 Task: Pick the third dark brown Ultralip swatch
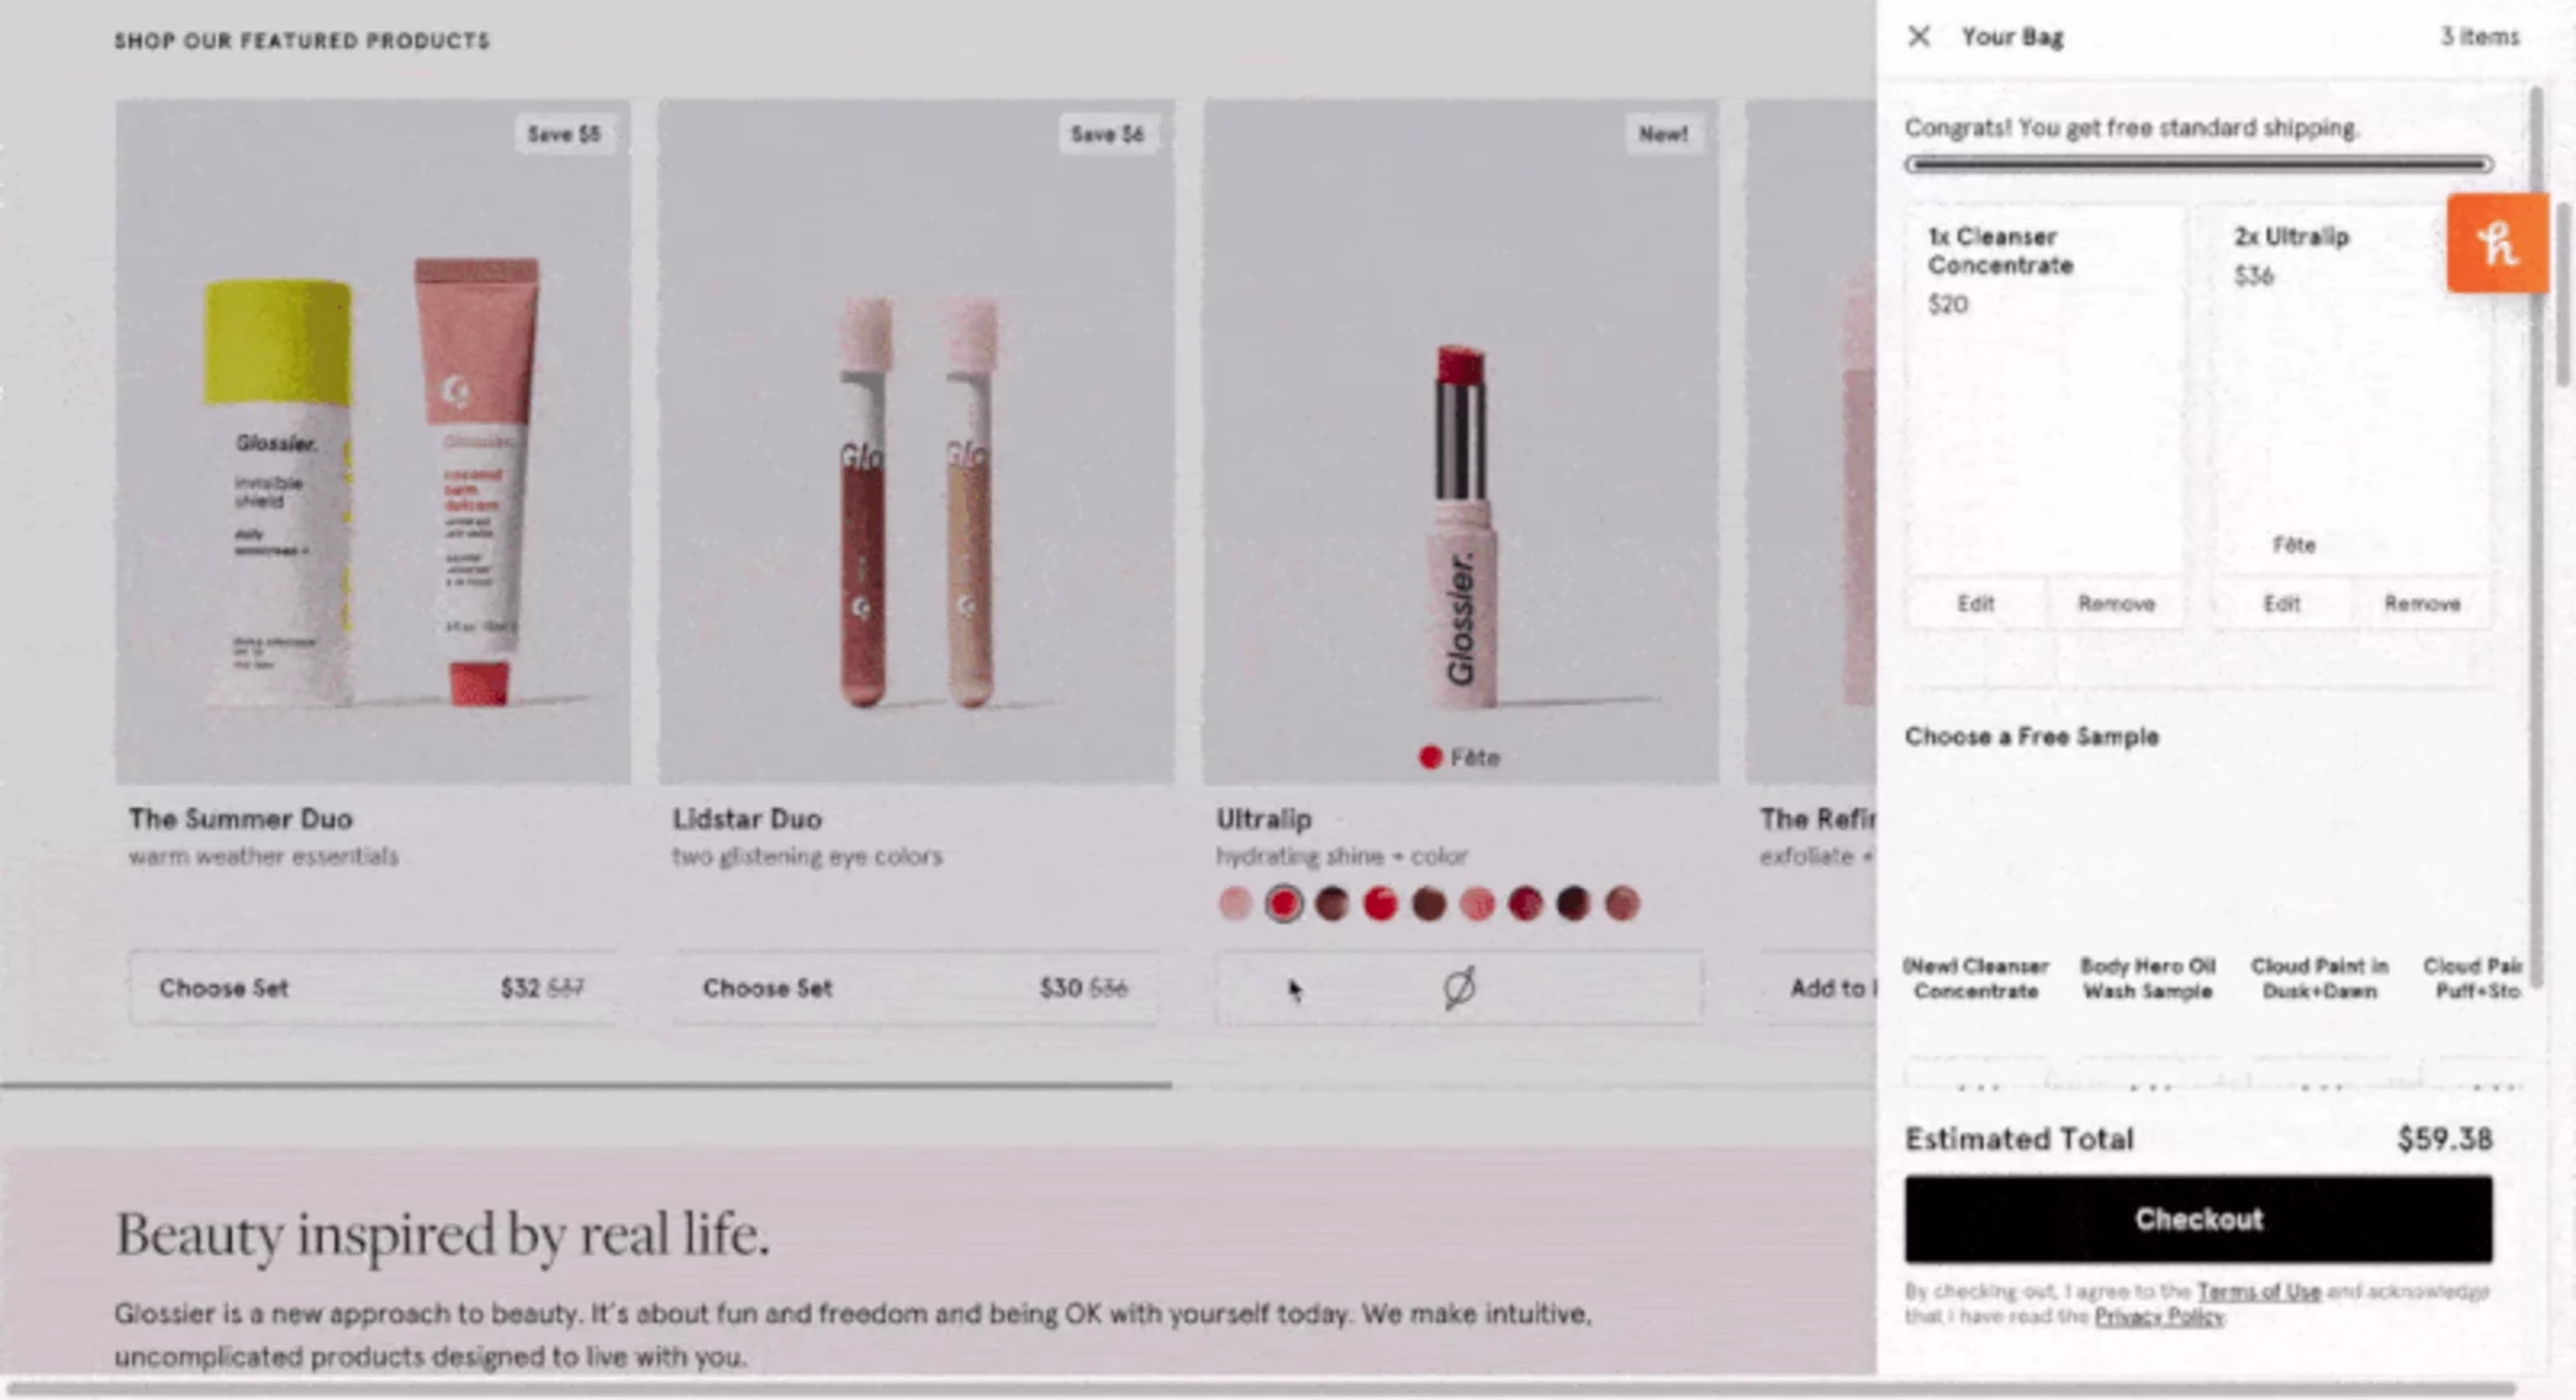click(1331, 905)
